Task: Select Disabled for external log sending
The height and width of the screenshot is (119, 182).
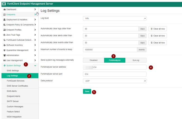Action: (x=94, y=60)
